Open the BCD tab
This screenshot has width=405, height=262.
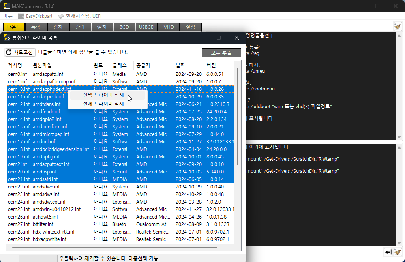[124, 27]
